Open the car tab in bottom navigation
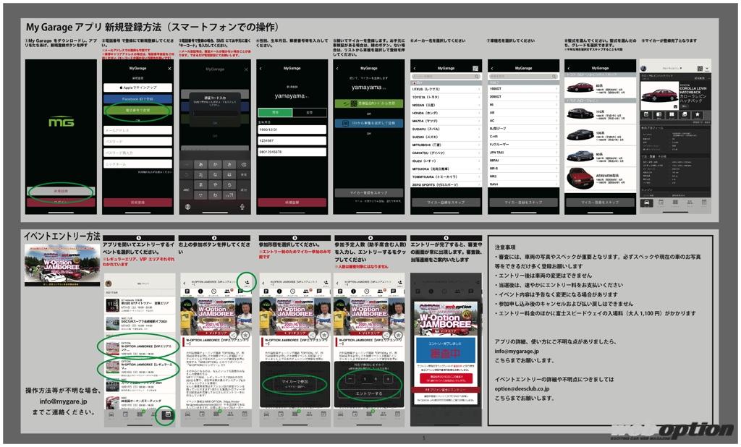The width and height of the screenshot is (741, 447). pyautogui.click(x=646, y=203)
